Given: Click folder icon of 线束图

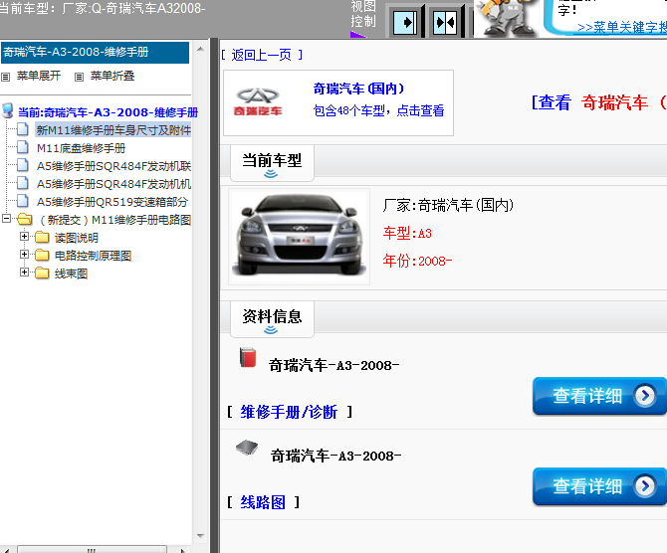Looking at the screenshot, I should click(42, 273).
